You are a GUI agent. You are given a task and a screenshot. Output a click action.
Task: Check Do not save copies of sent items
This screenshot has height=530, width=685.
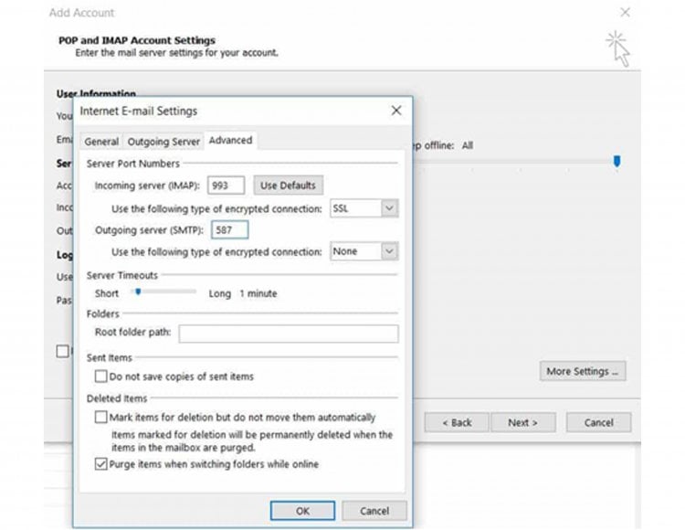coord(100,376)
